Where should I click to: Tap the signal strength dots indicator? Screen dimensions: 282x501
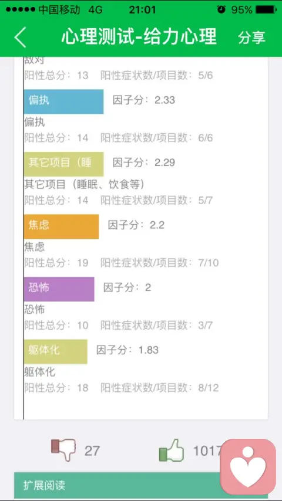(21, 10)
